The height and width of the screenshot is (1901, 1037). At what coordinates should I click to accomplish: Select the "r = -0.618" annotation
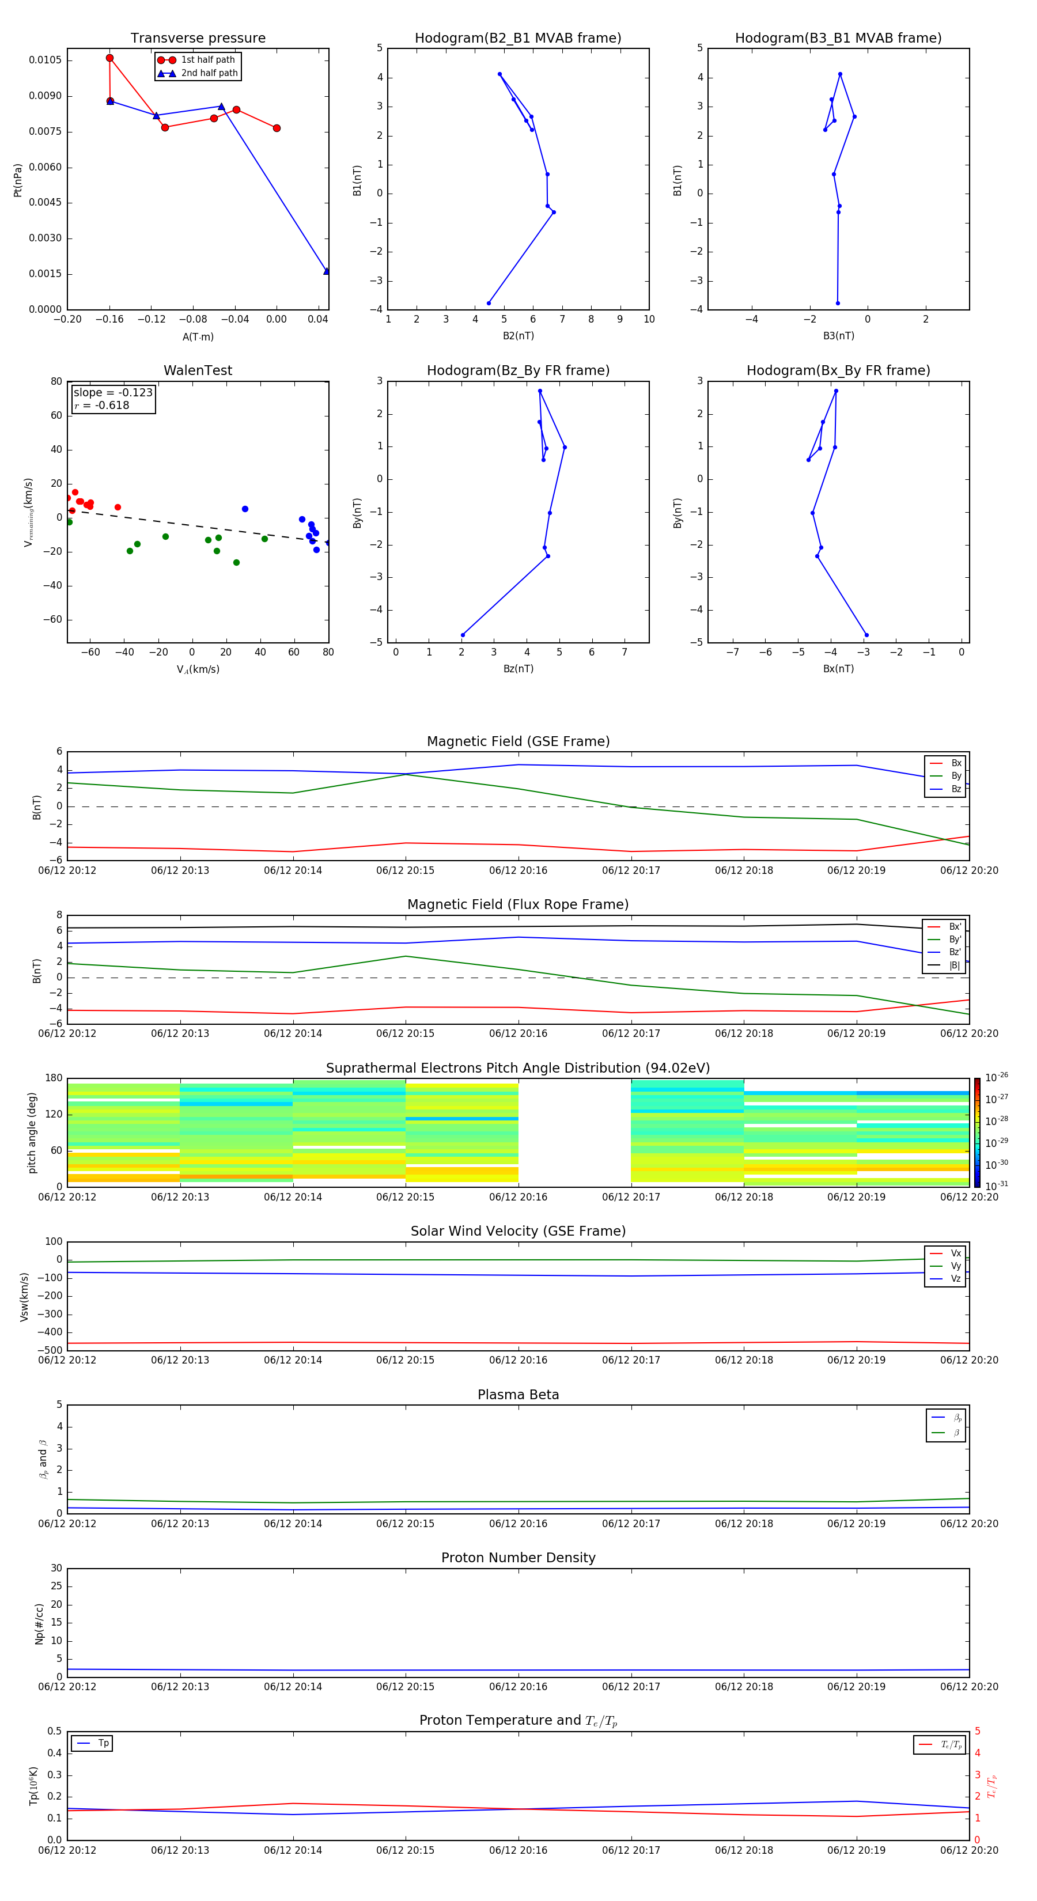[102, 405]
